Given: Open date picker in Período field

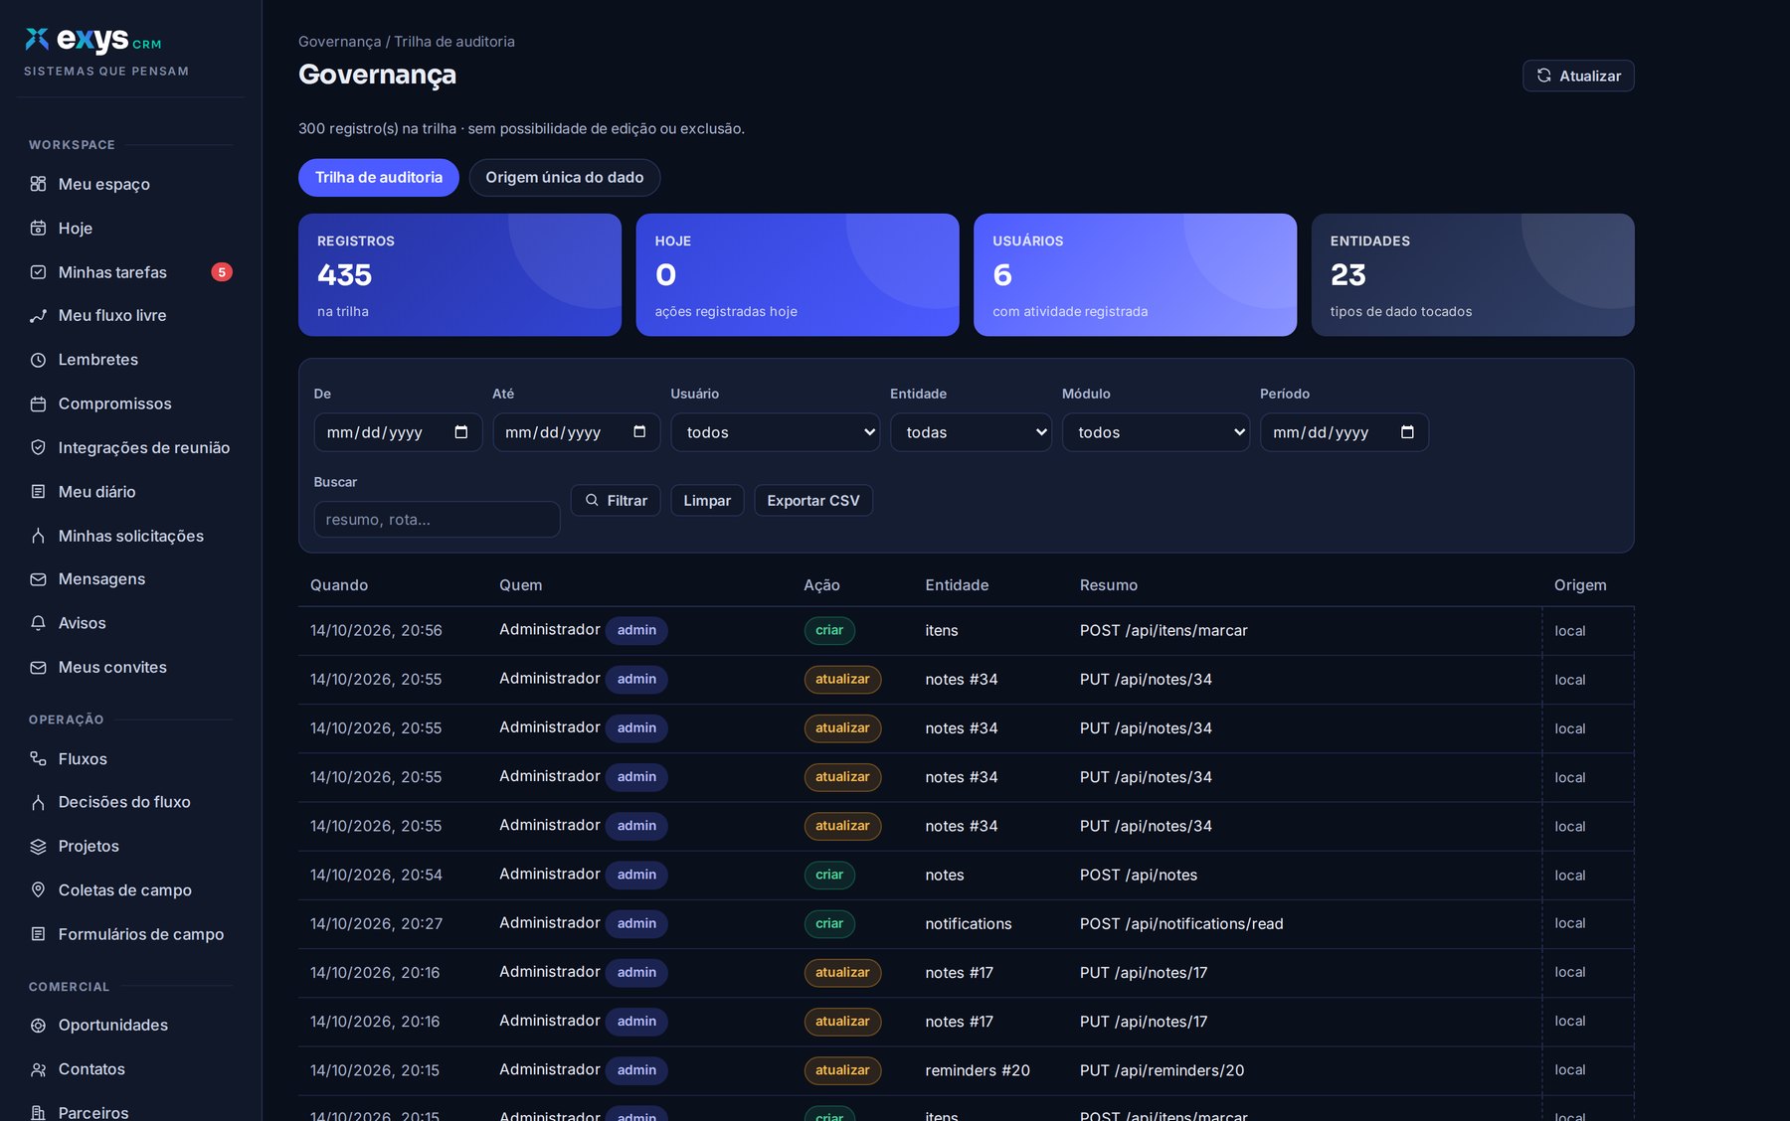Looking at the screenshot, I should [x=1407, y=432].
